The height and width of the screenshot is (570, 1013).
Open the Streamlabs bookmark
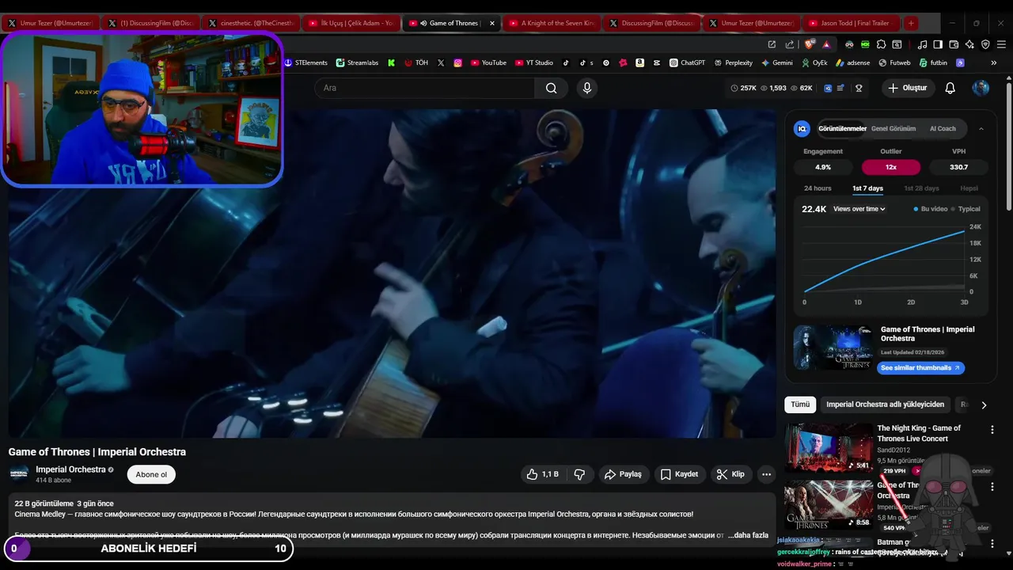(357, 63)
